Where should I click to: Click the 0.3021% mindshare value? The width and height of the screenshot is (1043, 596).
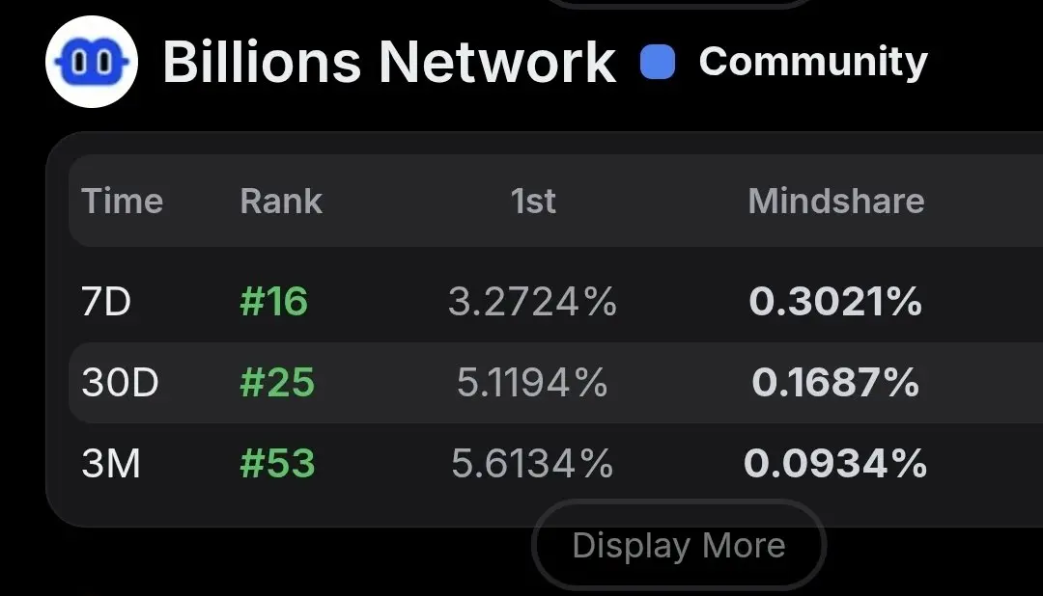835,302
